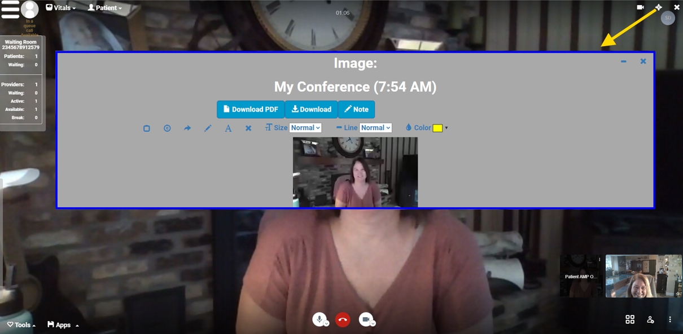Select the arrow annotation tool

[x=187, y=128]
